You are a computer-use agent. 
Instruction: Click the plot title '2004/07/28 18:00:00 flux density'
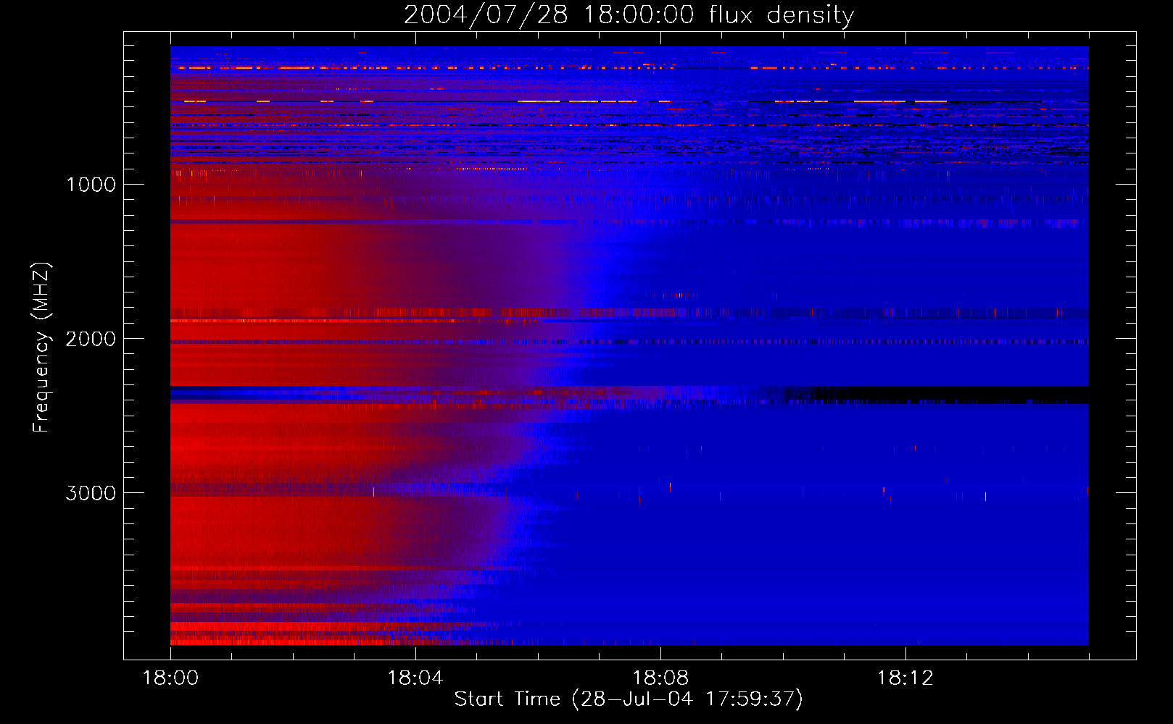point(629,15)
